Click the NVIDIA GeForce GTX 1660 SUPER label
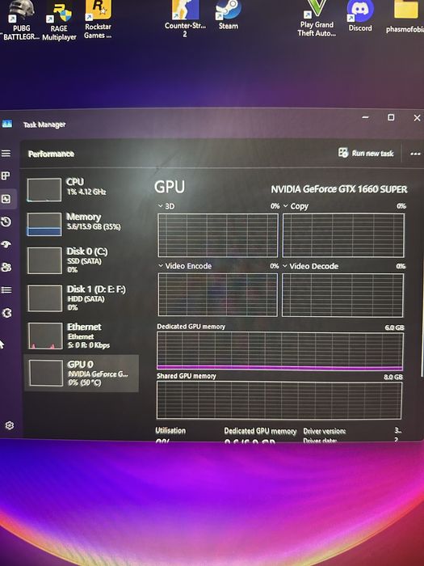 (x=339, y=189)
